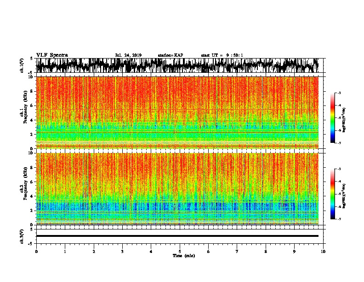This screenshot has width=364, height=282.
Task: Select the date text "Jul. 24, 2019"
Action: 128,55
